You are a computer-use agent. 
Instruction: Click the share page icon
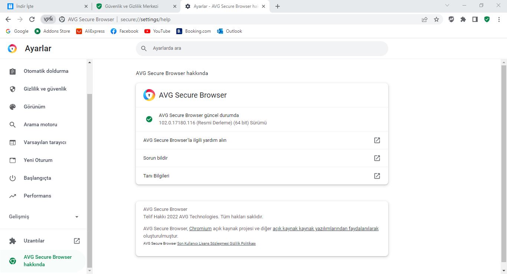click(425, 19)
